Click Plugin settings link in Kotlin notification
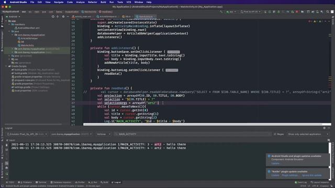Viewport: 335px width, 188px height. pos(290,175)
